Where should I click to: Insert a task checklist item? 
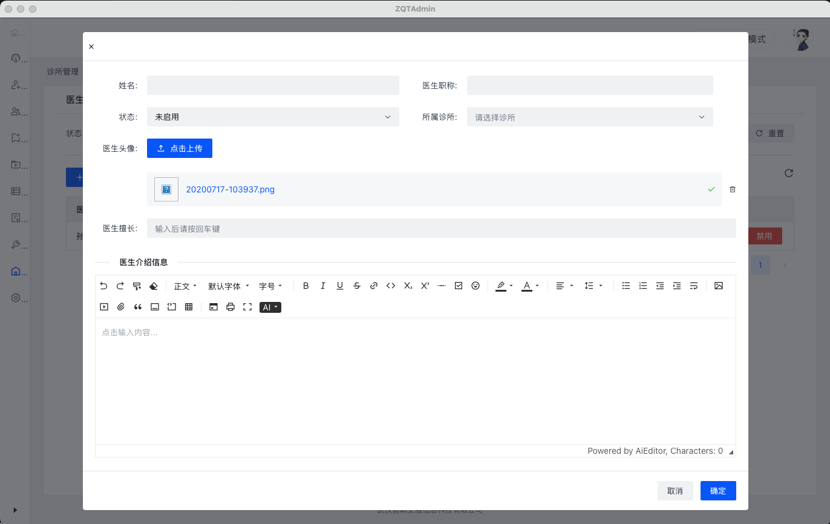[459, 286]
